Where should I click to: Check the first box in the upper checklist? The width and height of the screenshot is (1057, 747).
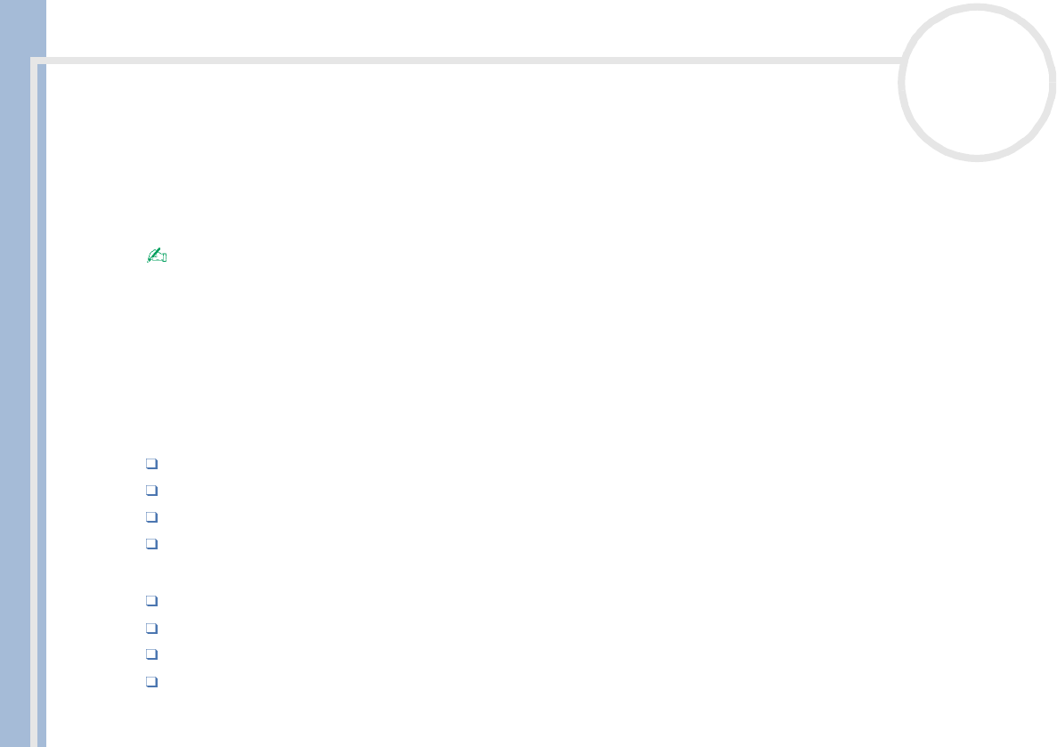pyautogui.click(x=152, y=464)
